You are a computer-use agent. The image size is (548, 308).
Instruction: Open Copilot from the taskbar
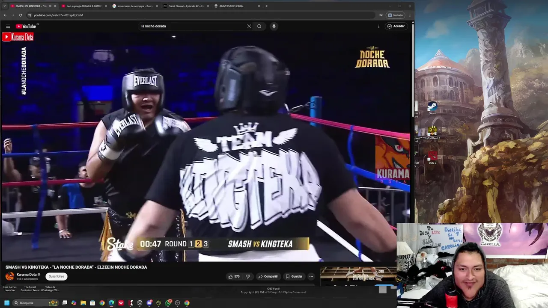coord(74,303)
